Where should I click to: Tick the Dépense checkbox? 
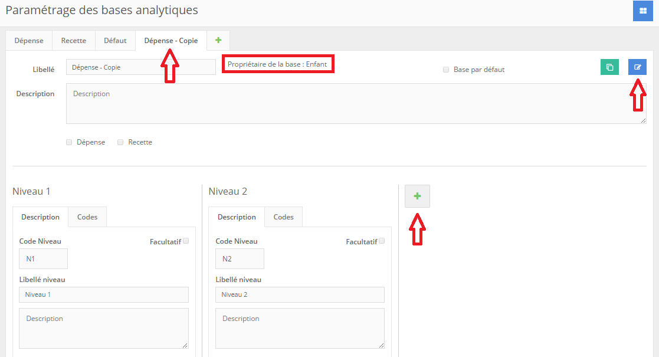tap(70, 142)
